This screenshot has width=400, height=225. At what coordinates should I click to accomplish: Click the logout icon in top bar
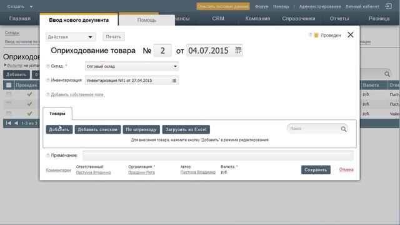[x=389, y=6]
